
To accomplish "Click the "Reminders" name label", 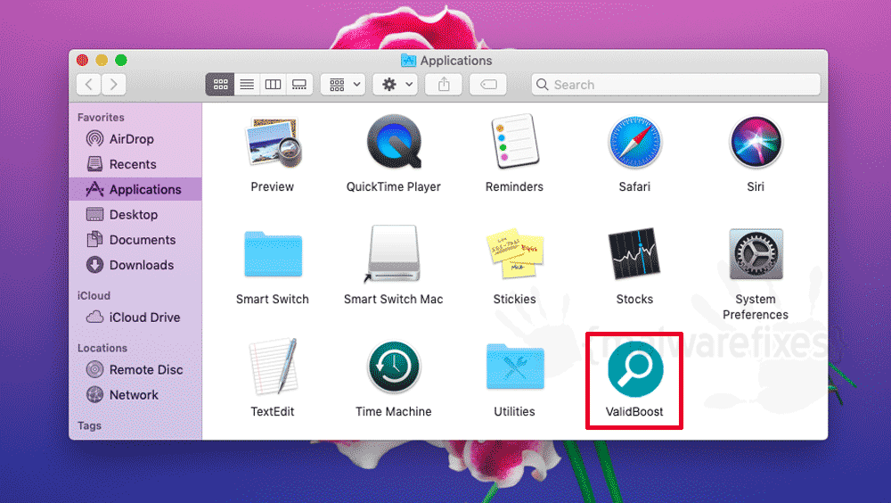I will click(x=514, y=186).
